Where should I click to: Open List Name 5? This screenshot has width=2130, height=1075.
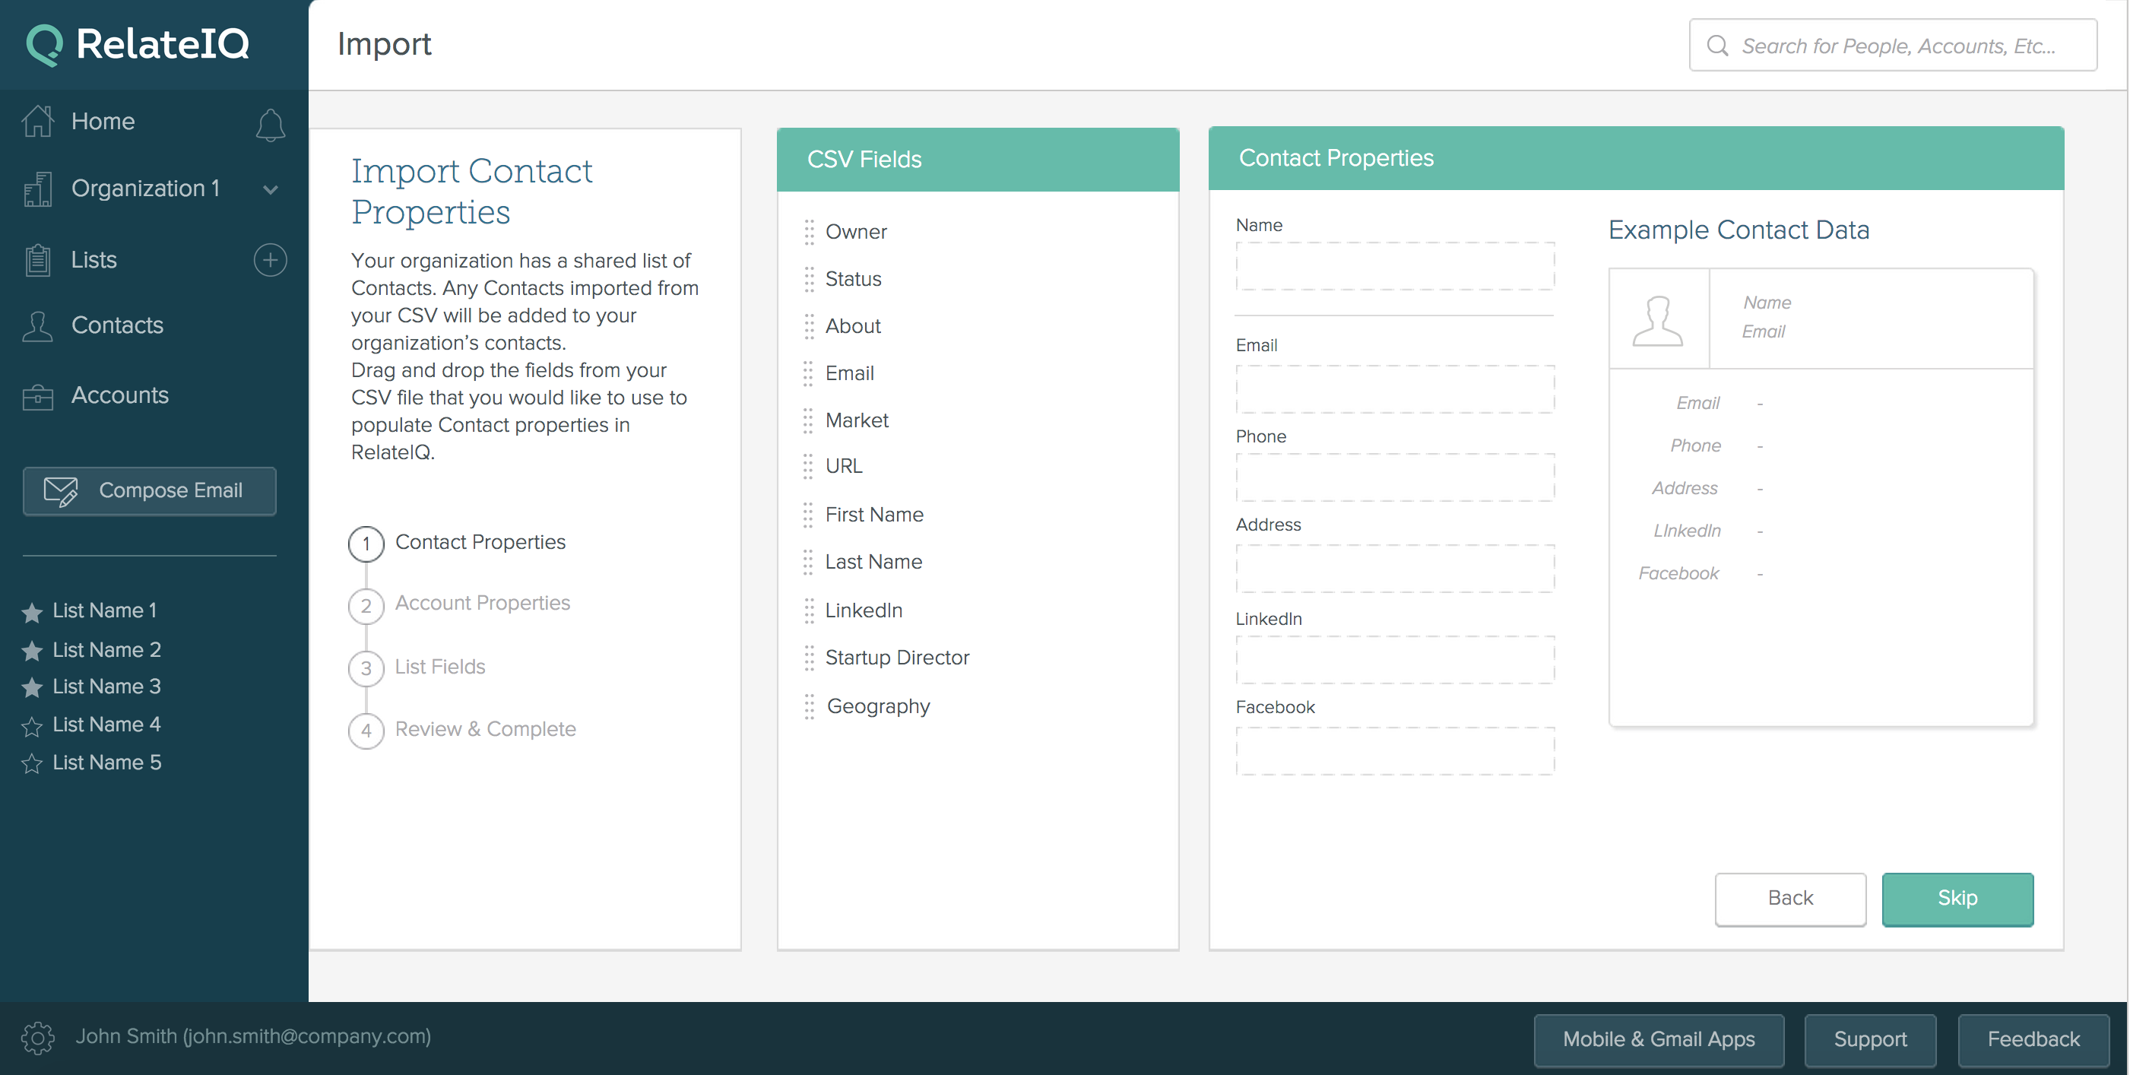click(106, 763)
